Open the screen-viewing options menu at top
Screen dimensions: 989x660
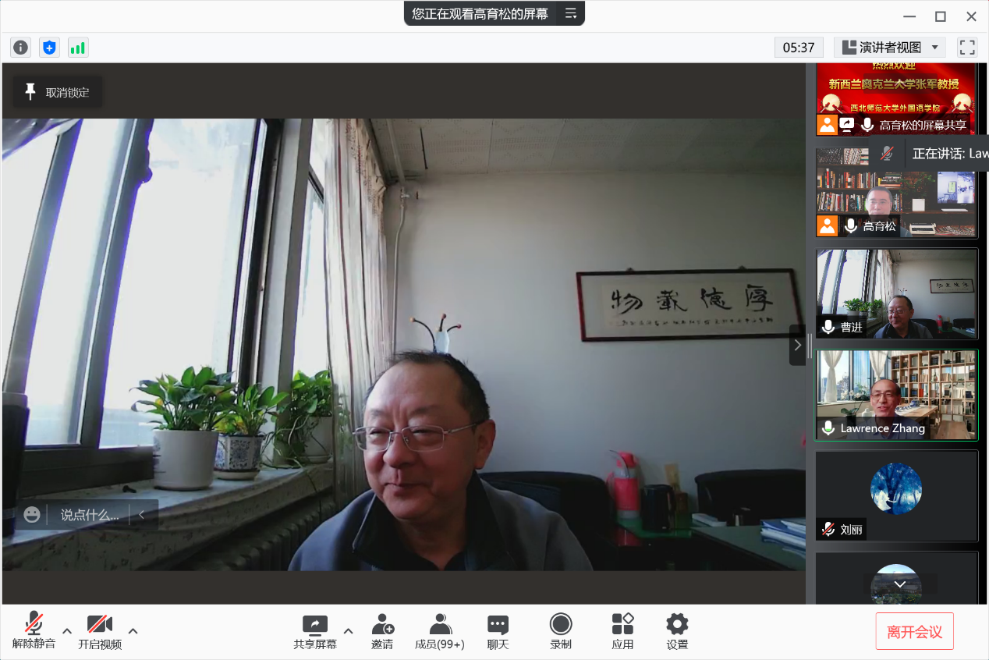tap(571, 13)
